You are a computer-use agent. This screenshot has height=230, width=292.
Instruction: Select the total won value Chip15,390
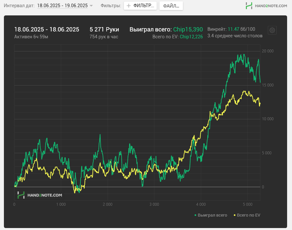(188, 30)
